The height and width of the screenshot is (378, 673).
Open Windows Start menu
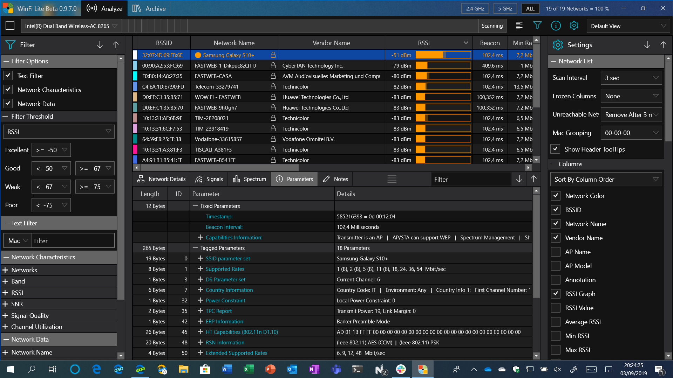click(x=10, y=369)
